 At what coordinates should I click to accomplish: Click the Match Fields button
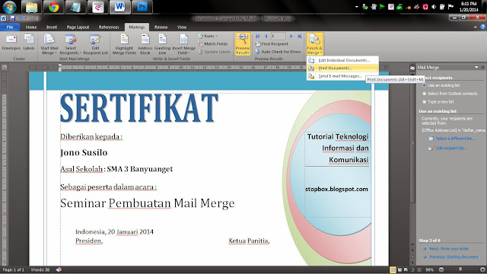click(213, 44)
